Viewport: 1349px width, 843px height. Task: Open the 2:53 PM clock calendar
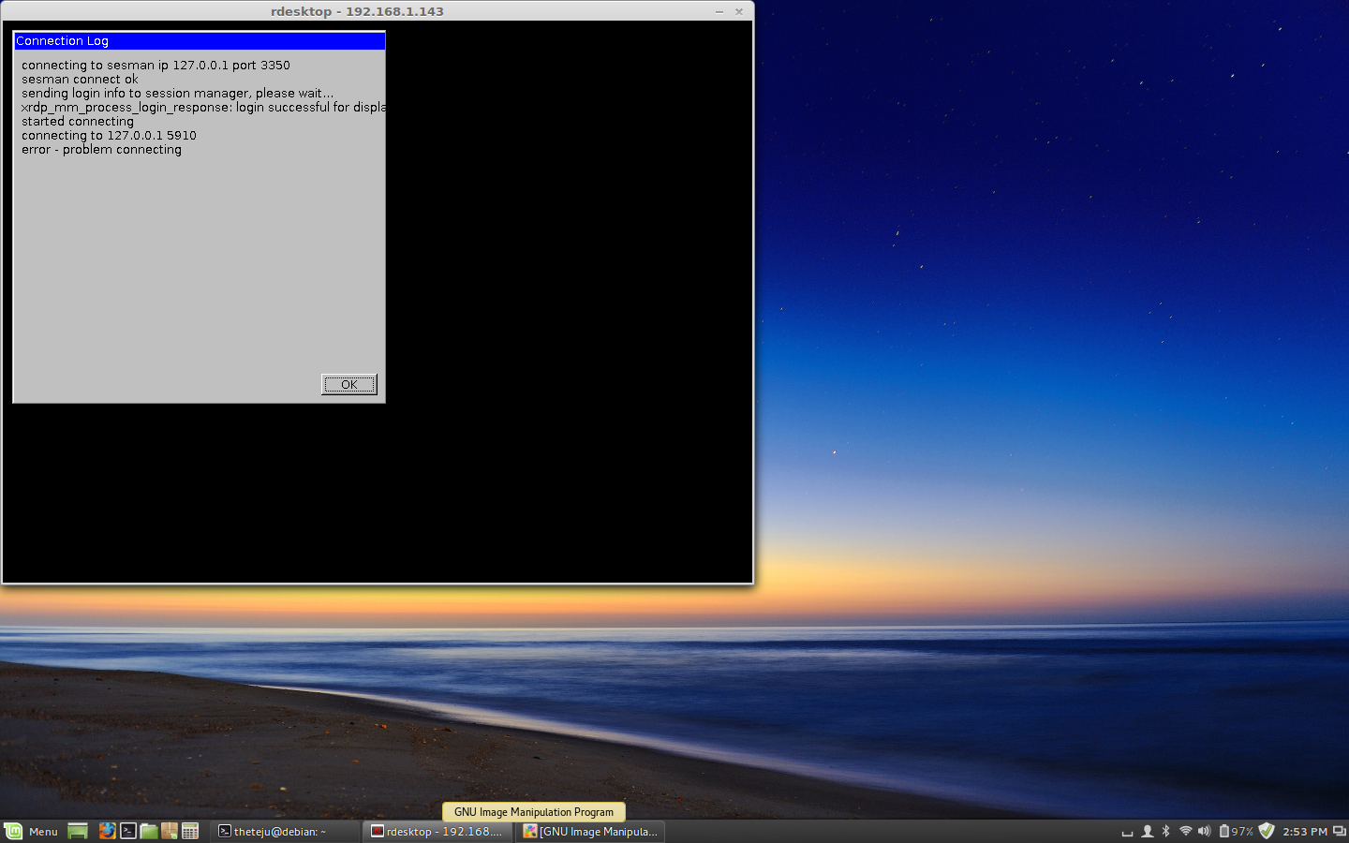coord(1305,832)
